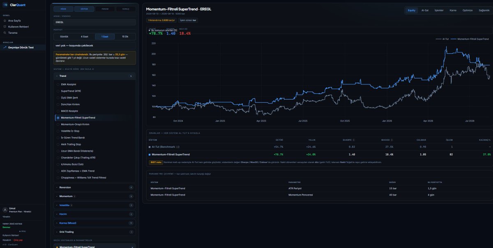The image size is (493, 248).
Task: Select the 4 Saat period button
Action: click(x=85, y=36)
